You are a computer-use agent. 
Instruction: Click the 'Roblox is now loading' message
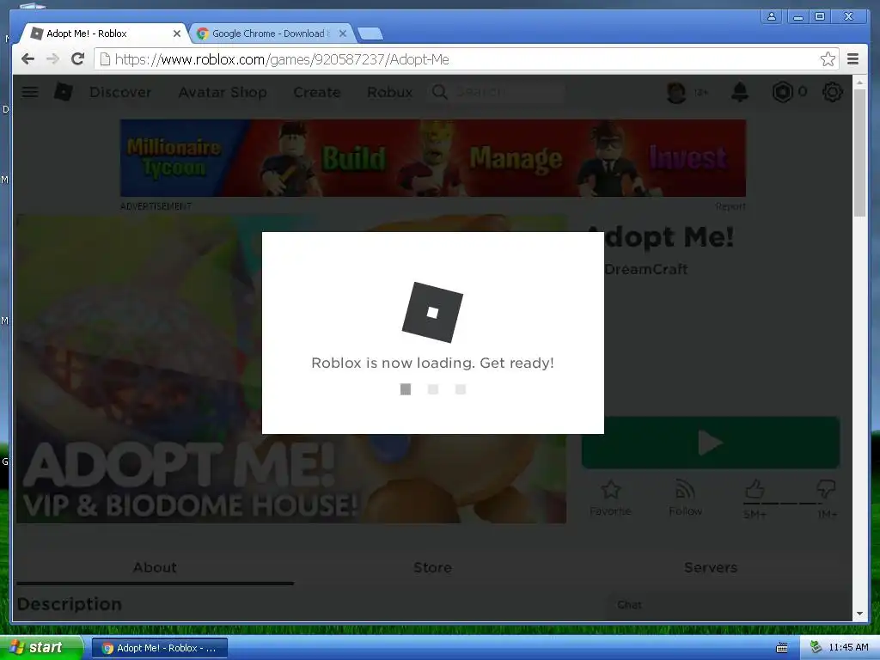[x=433, y=364]
